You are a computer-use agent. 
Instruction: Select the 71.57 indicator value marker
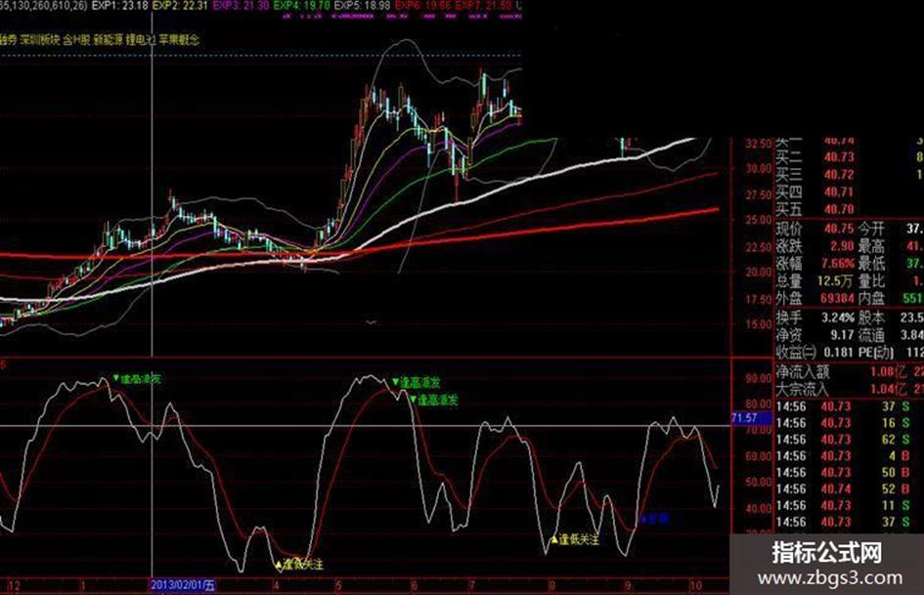(x=751, y=418)
